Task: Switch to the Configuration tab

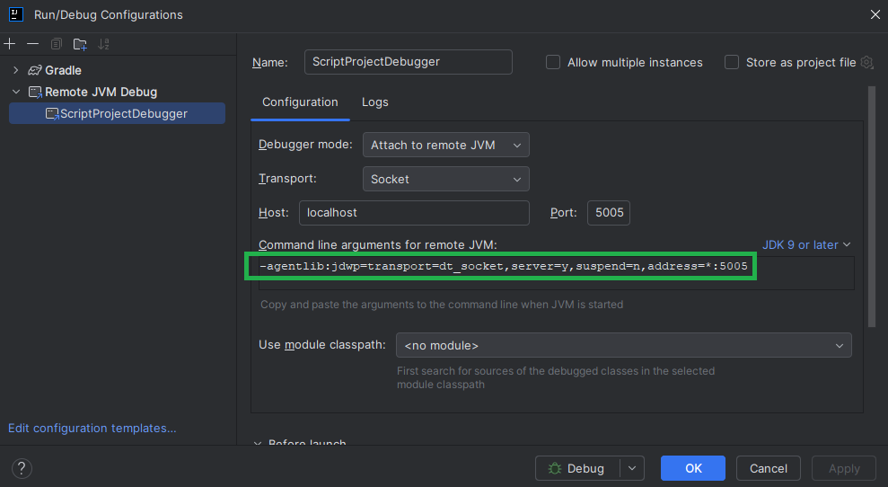Action: pos(300,102)
